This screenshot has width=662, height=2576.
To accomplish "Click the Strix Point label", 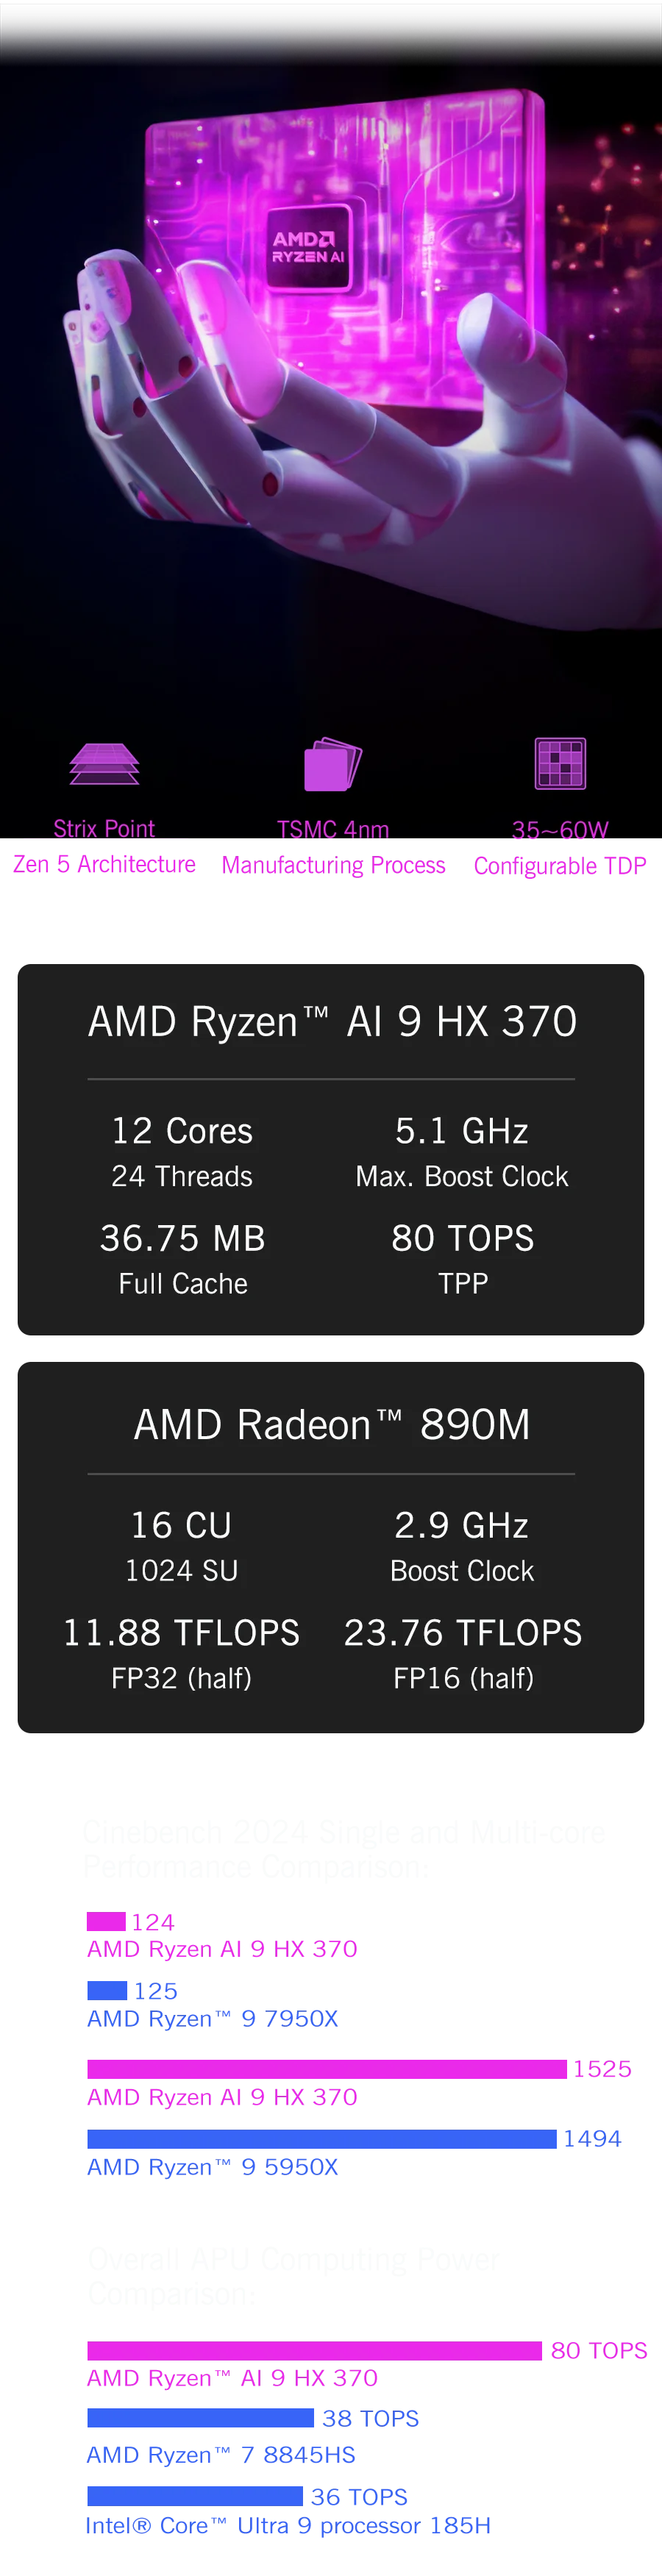I will pos(104,829).
